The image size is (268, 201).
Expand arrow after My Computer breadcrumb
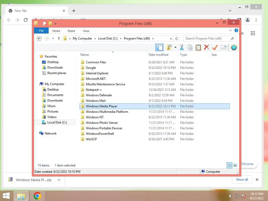(x=95, y=38)
